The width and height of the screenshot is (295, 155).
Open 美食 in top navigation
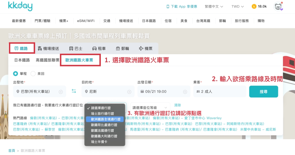tap(184, 21)
